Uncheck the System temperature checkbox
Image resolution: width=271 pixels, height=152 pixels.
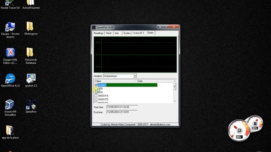[x=96, y=85]
